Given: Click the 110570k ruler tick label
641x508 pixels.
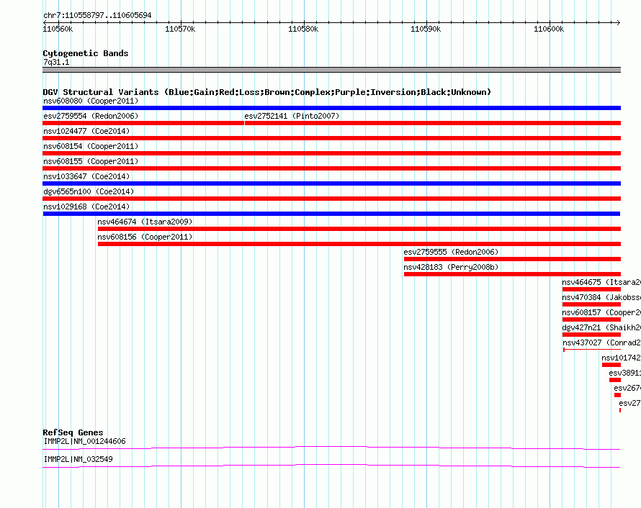Looking at the screenshot, I should click(x=180, y=29).
